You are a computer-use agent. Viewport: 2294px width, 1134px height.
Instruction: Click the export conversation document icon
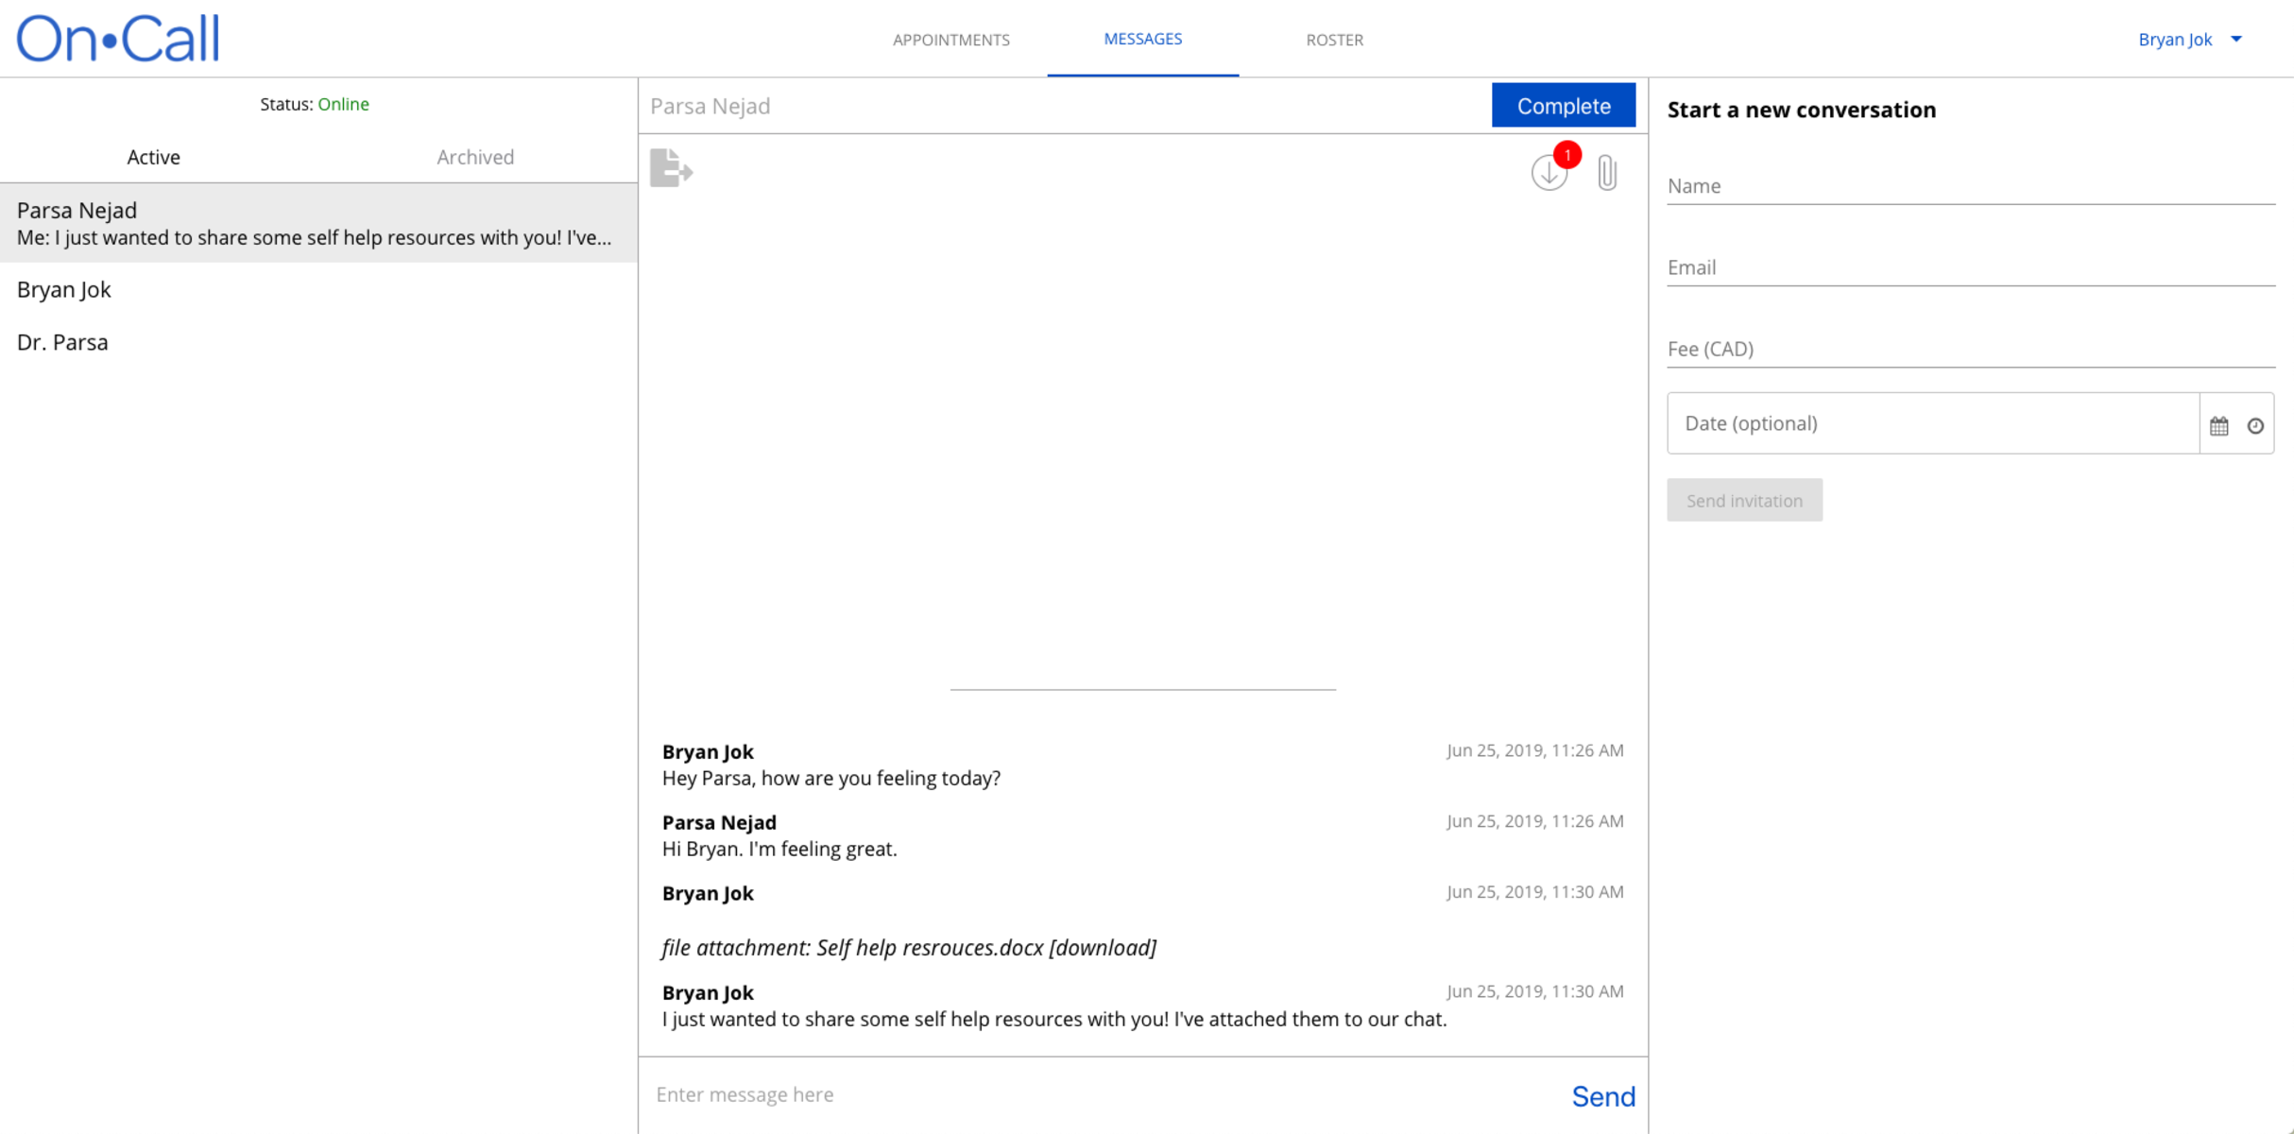(x=671, y=168)
